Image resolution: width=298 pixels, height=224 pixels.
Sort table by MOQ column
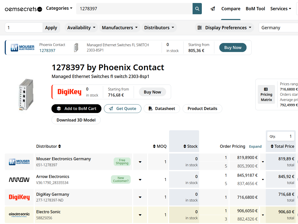[160, 146]
